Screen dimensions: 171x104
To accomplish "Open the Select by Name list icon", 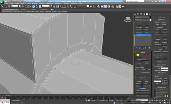I will [x=23, y=6].
